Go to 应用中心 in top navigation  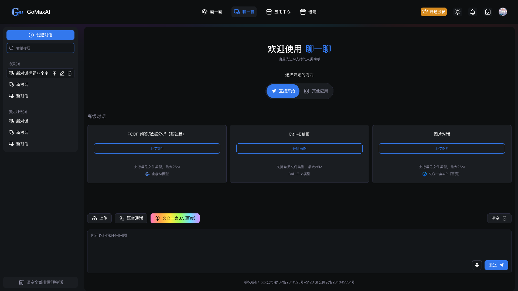tap(278, 12)
